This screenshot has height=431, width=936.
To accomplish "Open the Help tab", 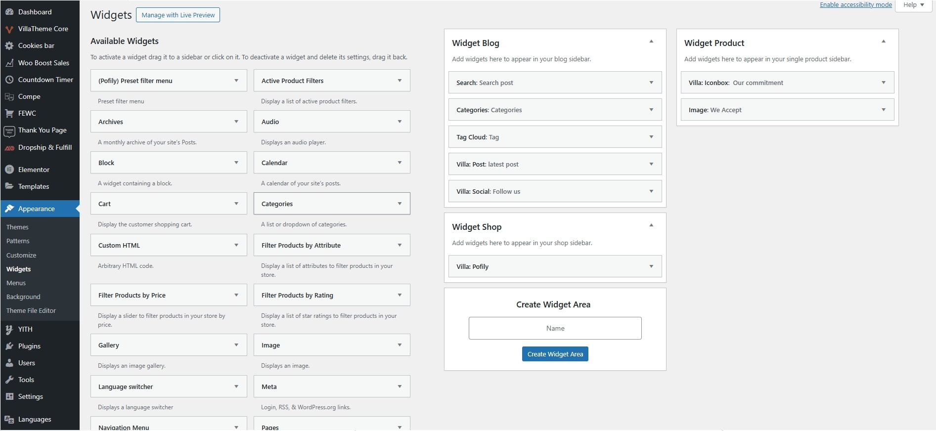I will coord(913,5).
